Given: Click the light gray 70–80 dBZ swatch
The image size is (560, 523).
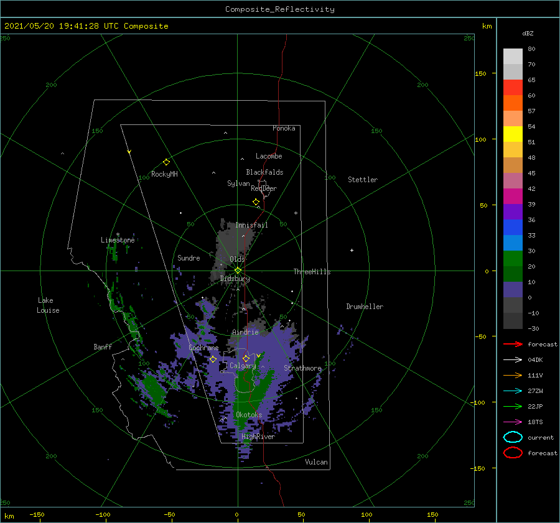Looking at the screenshot, I should click(x=513, y=57).
